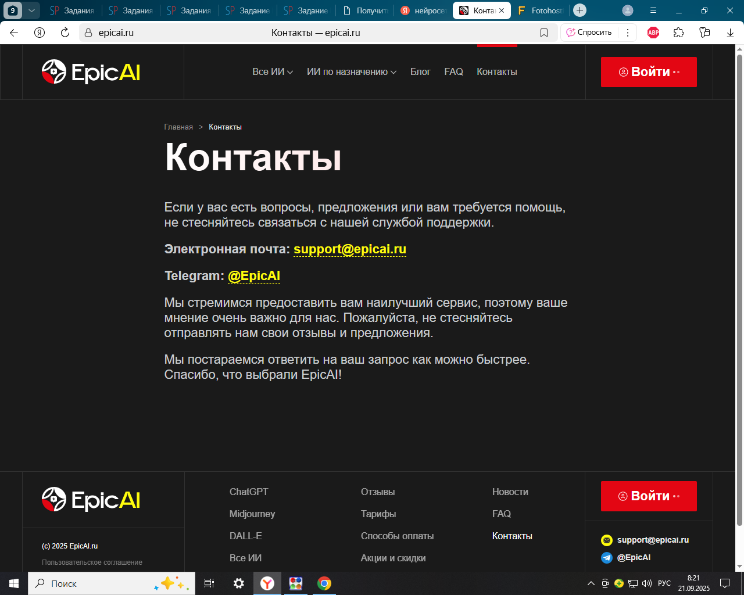The image size is (744, 595).
Task: Click the tab counter showing 9
Action: click(13, 10)
